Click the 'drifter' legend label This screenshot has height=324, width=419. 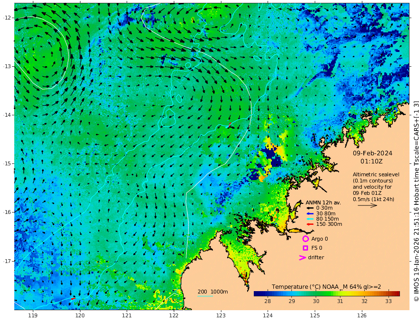pos(316,257)
